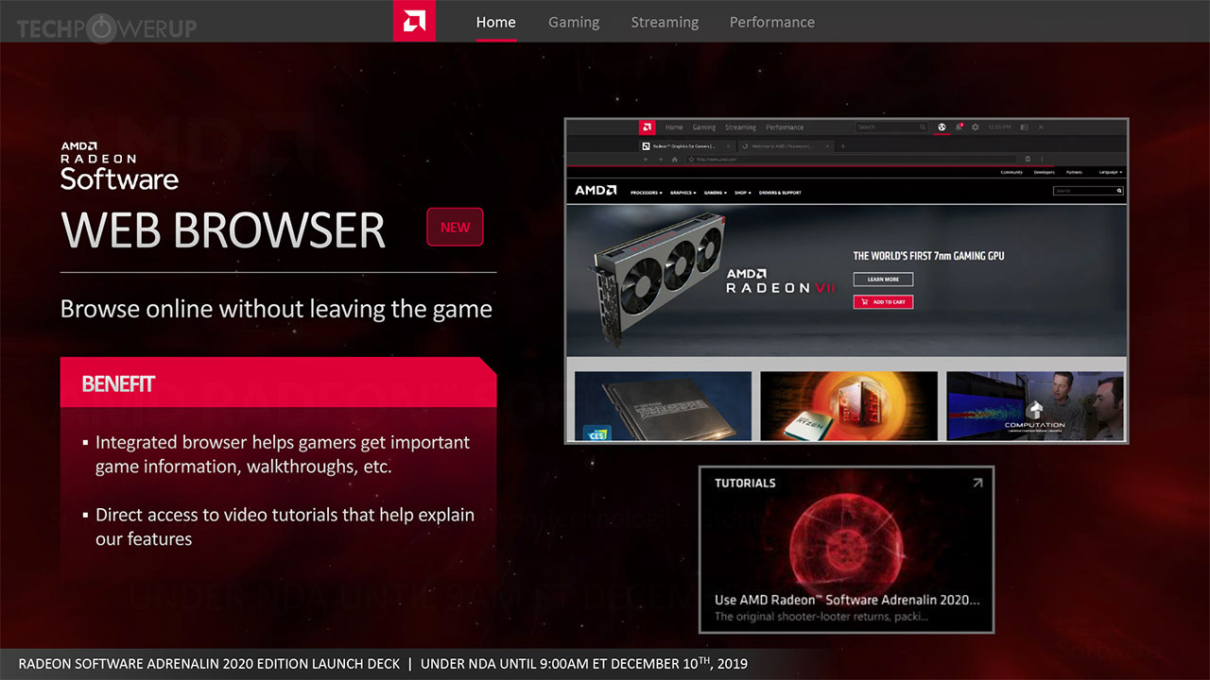The height and width of the screenshot is (680, 1210).
Task: Click the Gaming tab inside the embedded Radeon window
Action: [x=704, y=127]
